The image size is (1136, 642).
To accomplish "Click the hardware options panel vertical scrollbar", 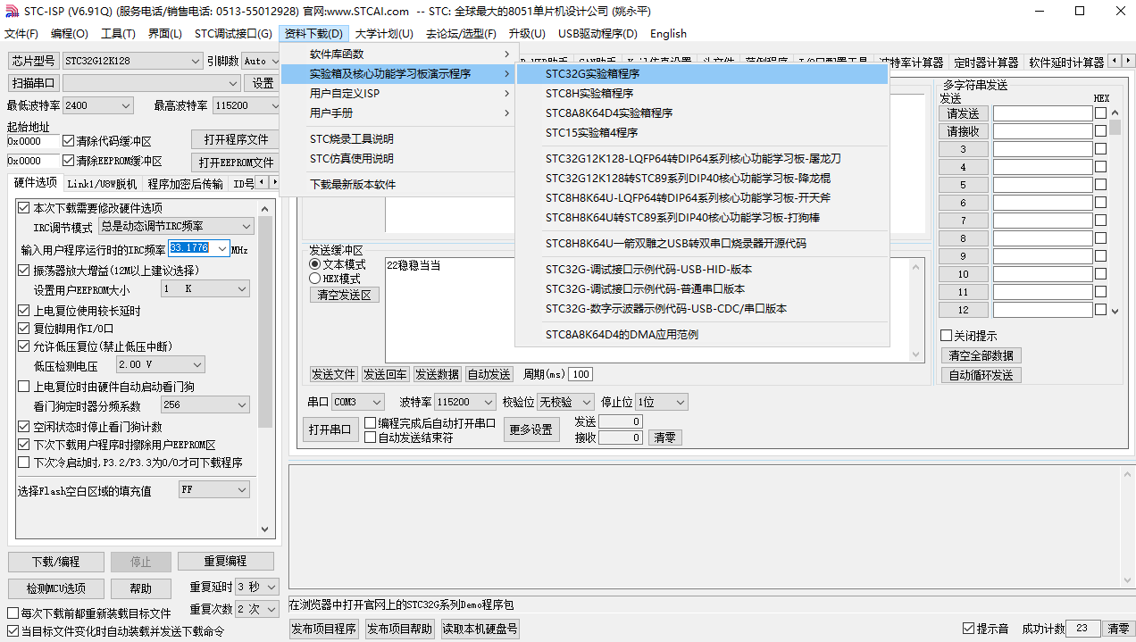I will (265, 368).
